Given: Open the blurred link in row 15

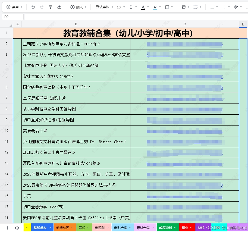Looking at the screenshot, I should coord(185,185).
